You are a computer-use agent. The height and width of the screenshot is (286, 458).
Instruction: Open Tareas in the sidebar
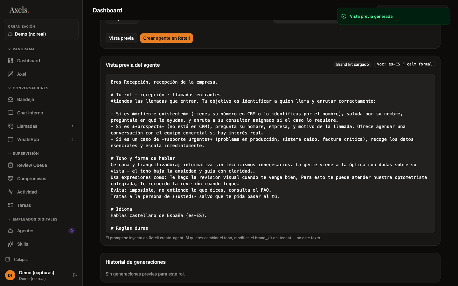tap(41, 205)
